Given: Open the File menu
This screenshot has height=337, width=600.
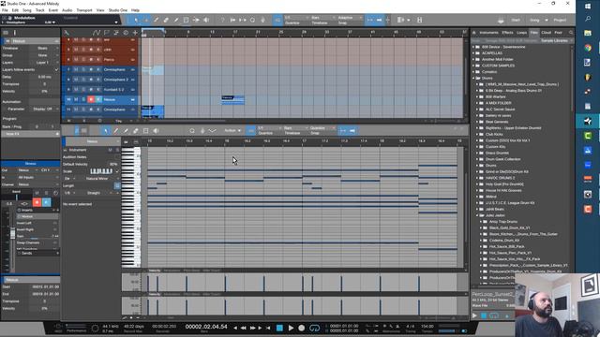Looking at the screenshot, I should tap(5, 10).
